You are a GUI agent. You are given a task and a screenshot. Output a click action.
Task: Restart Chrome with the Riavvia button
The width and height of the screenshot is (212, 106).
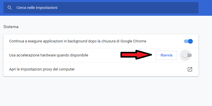click(166, 55)
